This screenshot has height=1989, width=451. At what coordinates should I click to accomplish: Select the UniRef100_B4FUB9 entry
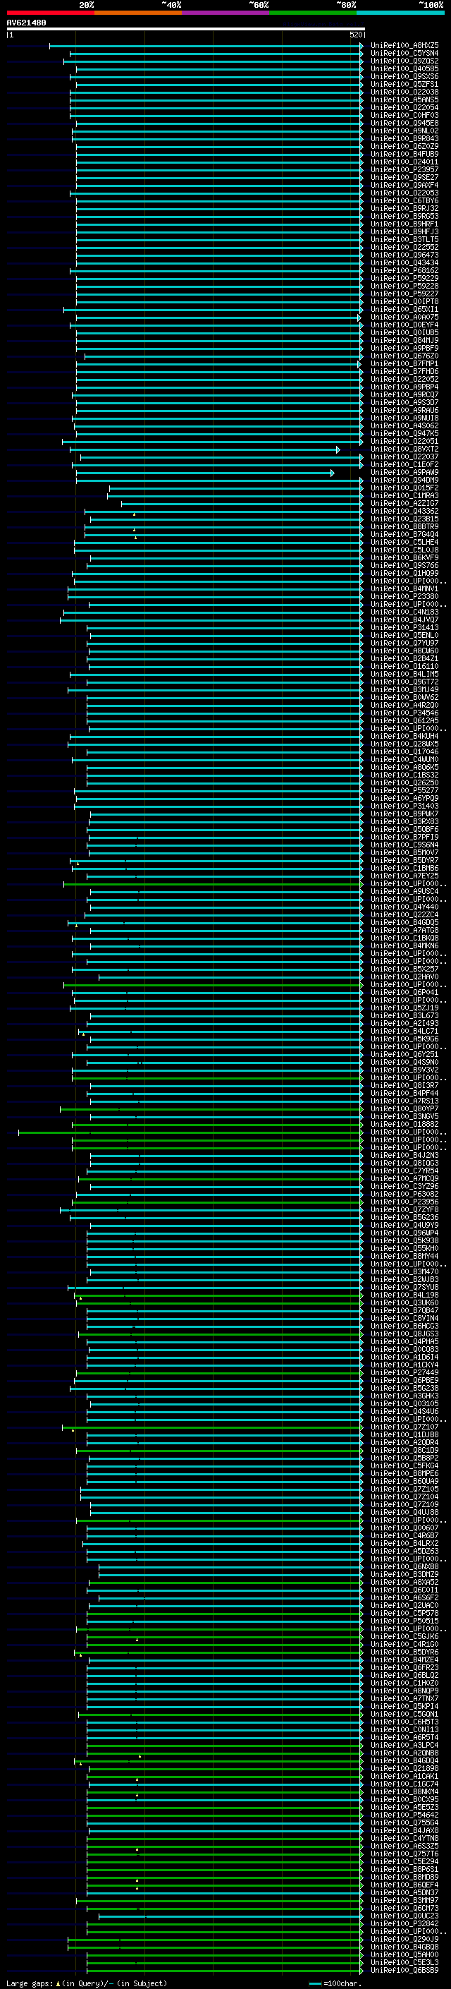(404, 155)
